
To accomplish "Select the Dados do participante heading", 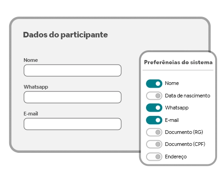I will [x=65, y=35].
